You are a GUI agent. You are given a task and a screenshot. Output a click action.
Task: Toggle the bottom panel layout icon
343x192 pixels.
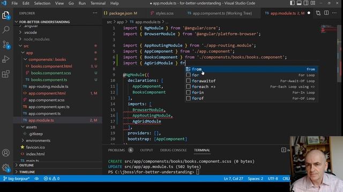point(299,3)
